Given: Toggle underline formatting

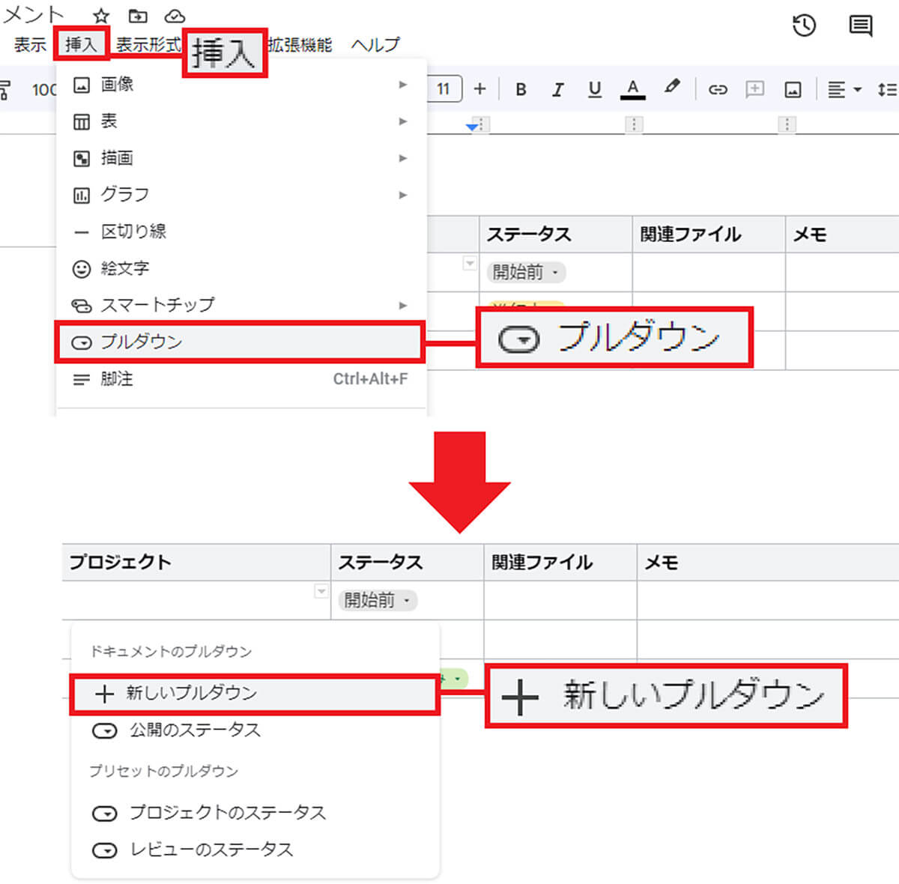Looking at the screenshot, I should (x=595, y=89).
